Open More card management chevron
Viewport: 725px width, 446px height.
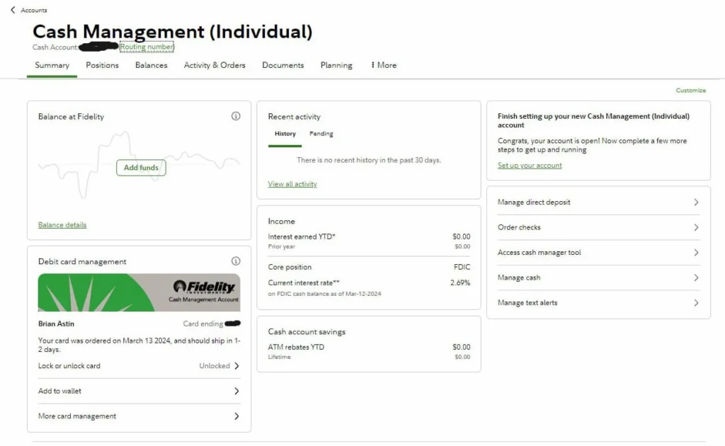point(236,416)
